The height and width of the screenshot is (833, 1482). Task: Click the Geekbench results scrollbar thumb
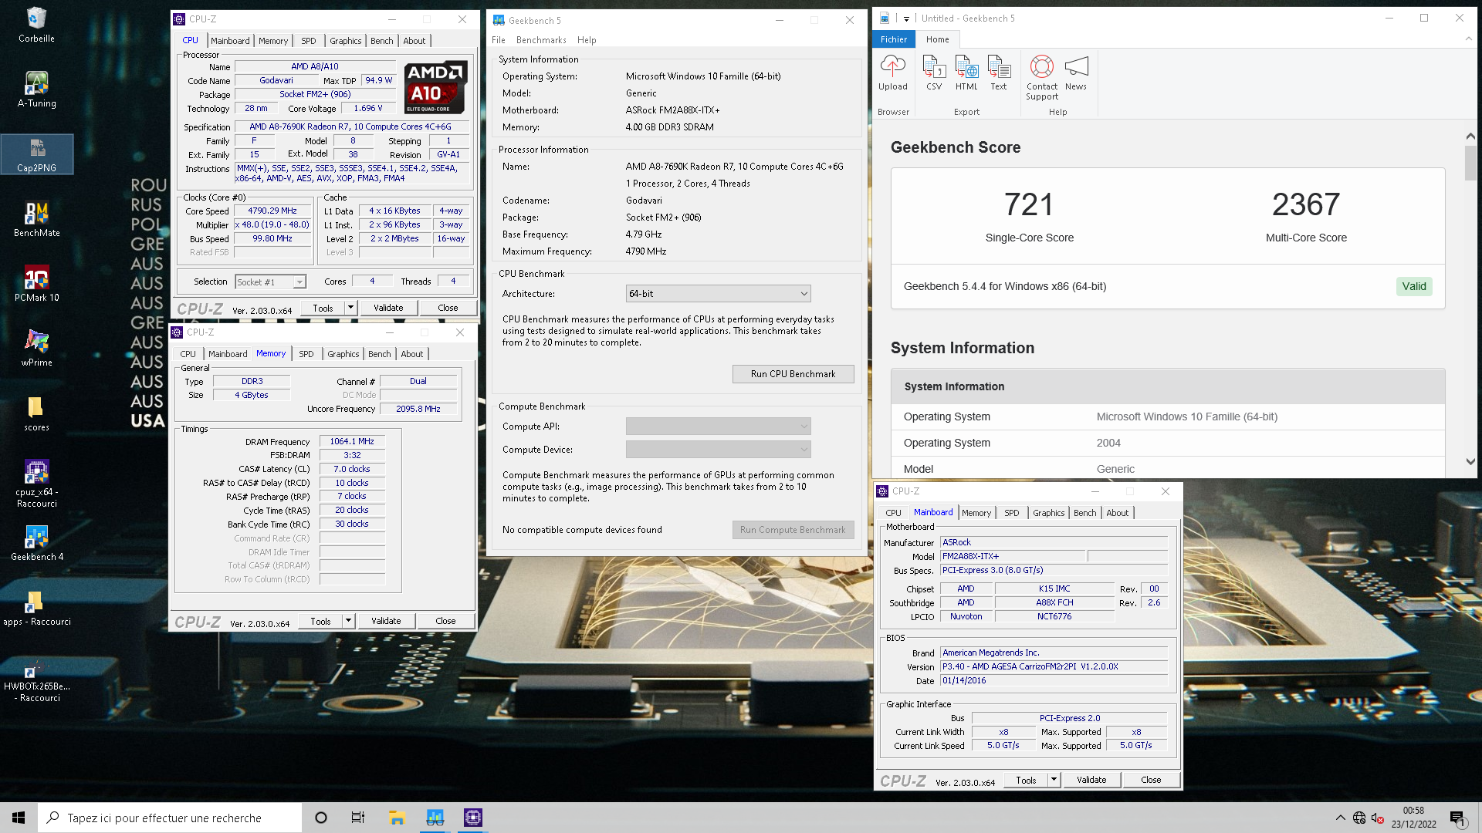pos(1470,164)
